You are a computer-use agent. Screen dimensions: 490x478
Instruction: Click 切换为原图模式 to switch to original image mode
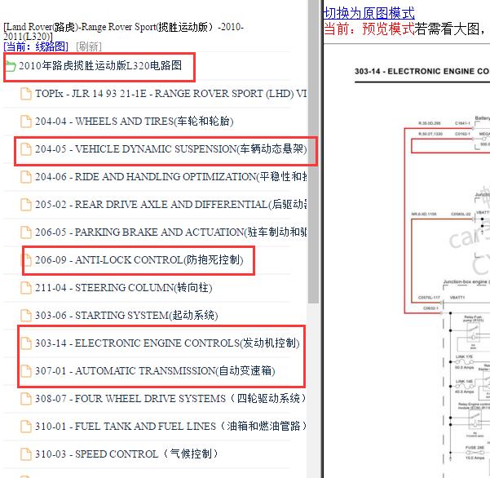pyautogui.click(x=369, y=13)
